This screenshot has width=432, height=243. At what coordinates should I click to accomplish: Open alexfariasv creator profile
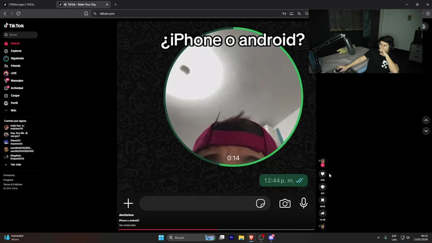pos(127,215)
